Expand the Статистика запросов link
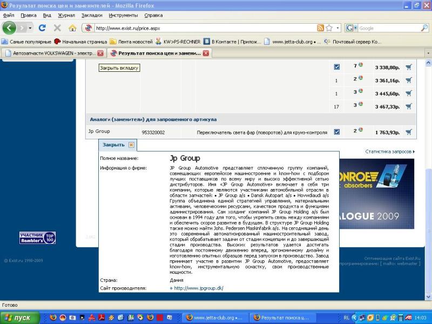432x324 pixels. click(x=390, y=152)
